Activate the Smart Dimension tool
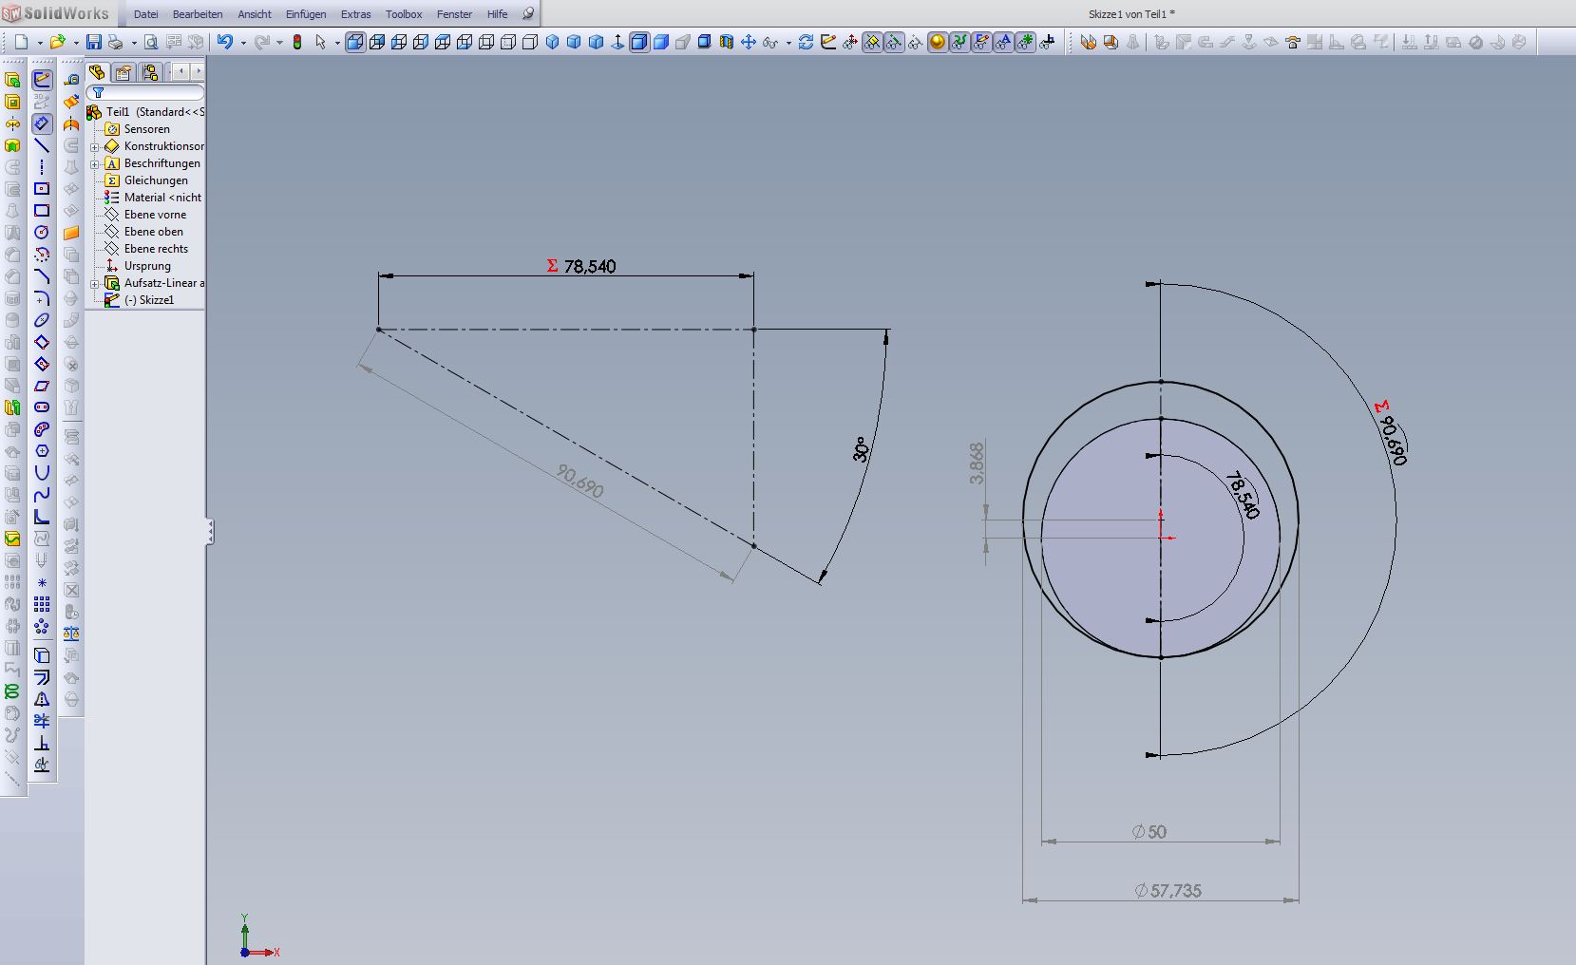Viewport: 1576px width, 965px height. tap(42, 123)
